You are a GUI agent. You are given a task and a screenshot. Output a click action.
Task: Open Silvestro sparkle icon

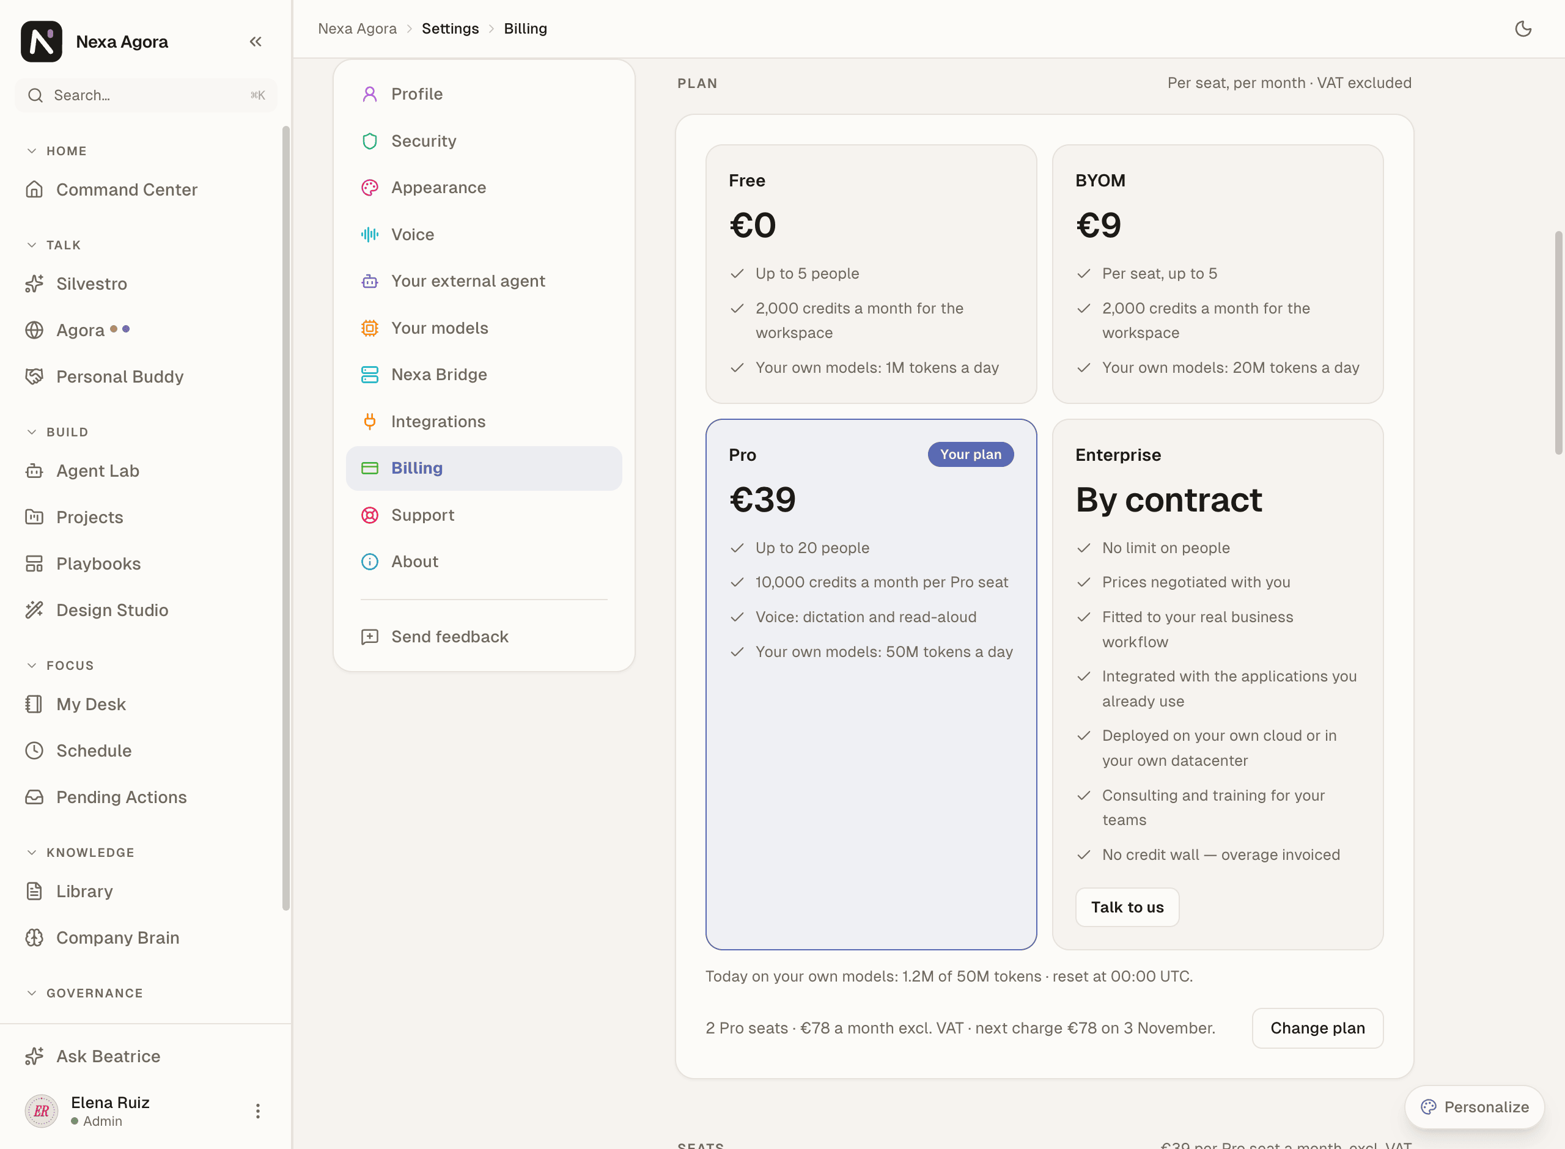coord(34,284)
